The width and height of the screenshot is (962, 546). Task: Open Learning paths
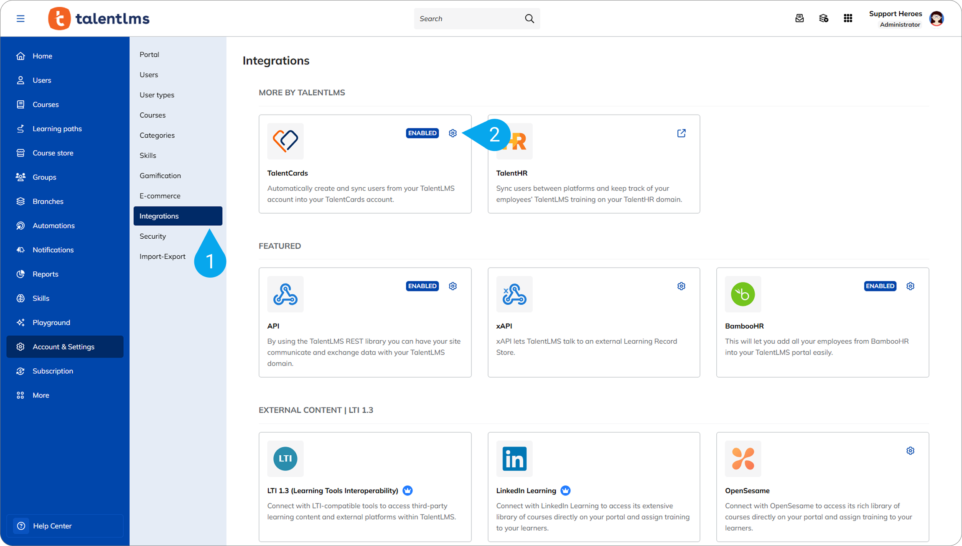coord(65,129)
